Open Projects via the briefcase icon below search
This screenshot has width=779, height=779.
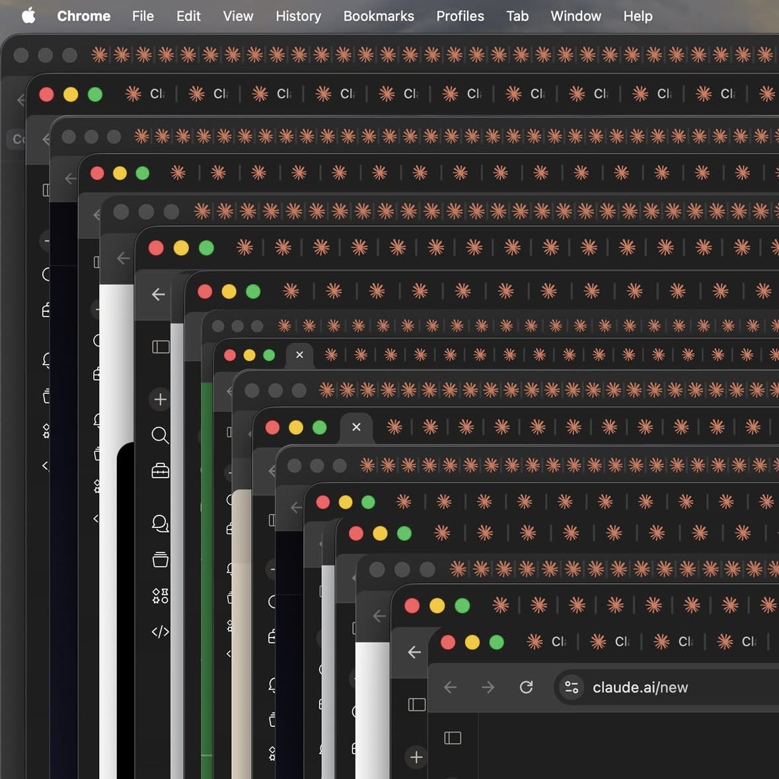pos(160,470)
